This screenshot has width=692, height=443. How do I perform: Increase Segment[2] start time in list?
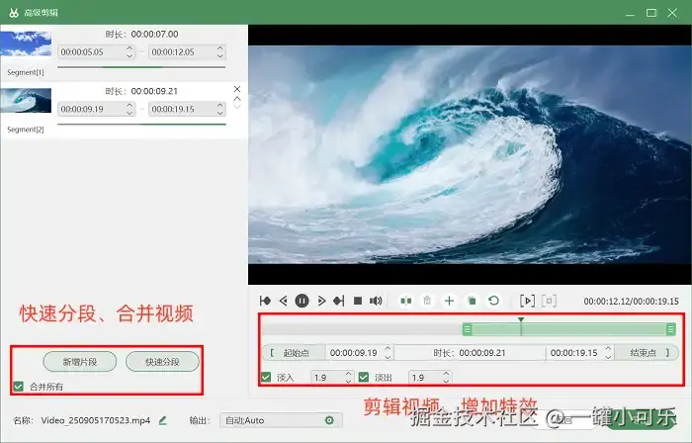pos(130,105)
